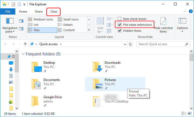
Task: Select the View ribbon tab
Action: coord(54,12)
